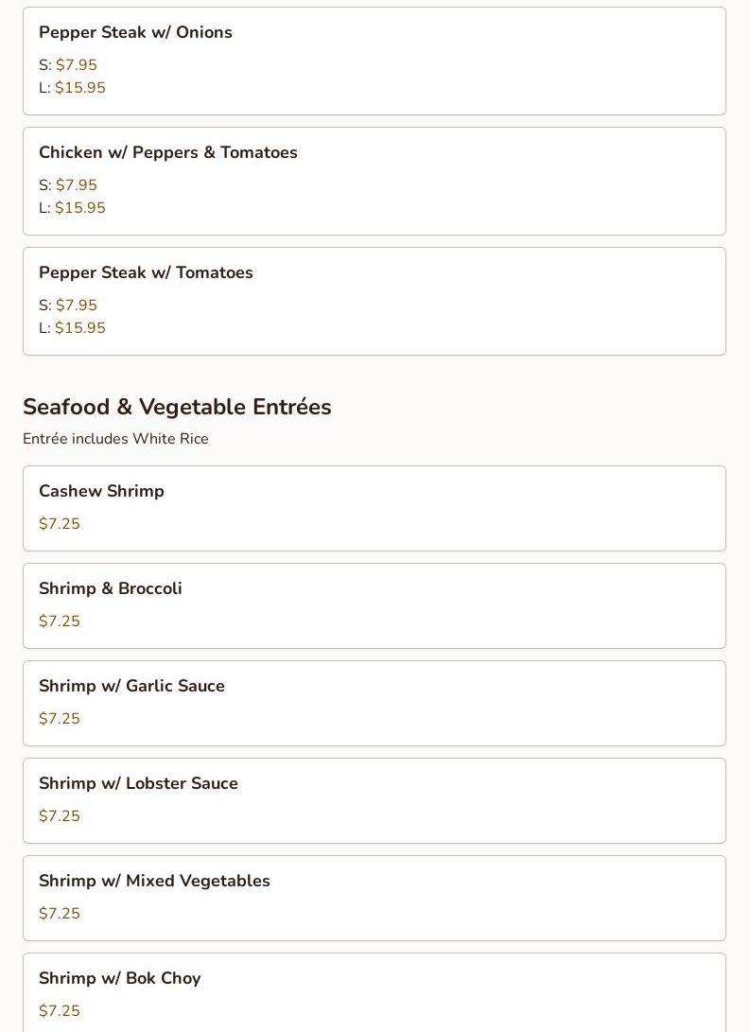
Task: Choose large $15.95 Pepper Steak w/ Tomatoes
Action: point(79,328)
